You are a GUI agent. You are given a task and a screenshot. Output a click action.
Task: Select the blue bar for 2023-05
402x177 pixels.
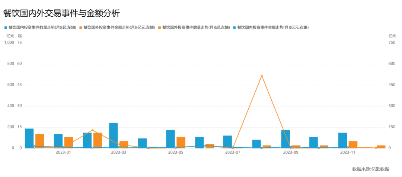pyautogui.click(x=170, y=139)
